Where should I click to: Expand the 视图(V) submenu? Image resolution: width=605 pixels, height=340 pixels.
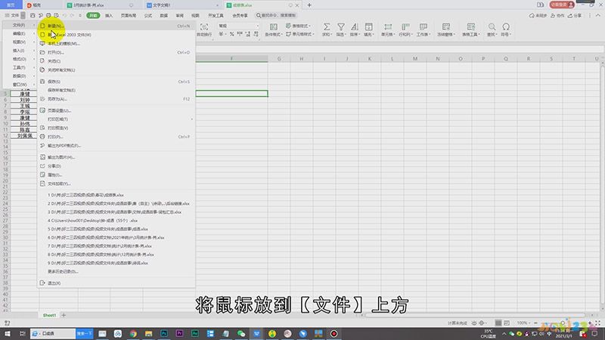click(20, 42)
